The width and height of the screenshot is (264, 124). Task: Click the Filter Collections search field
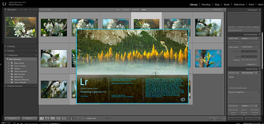tap(21, 59)
